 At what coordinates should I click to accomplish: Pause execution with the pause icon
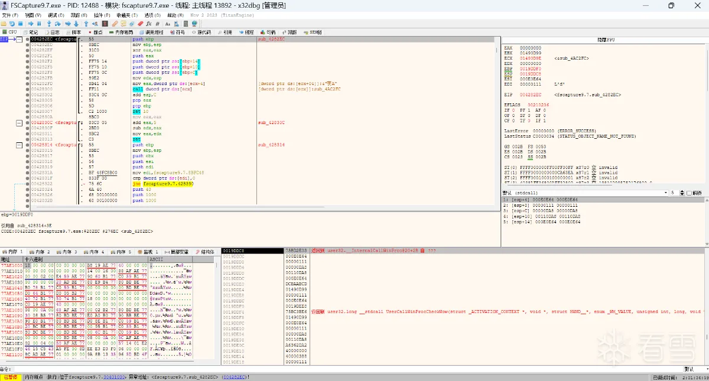39,24
